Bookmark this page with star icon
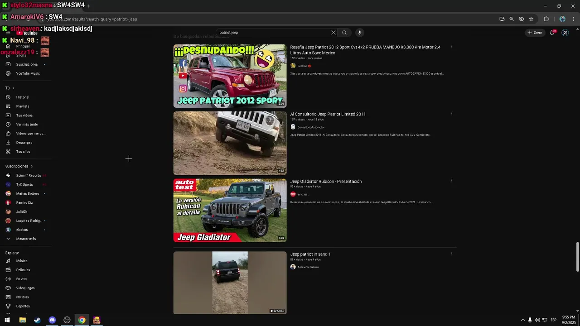The width and height of the screenshot is (580, 326). 531,19
